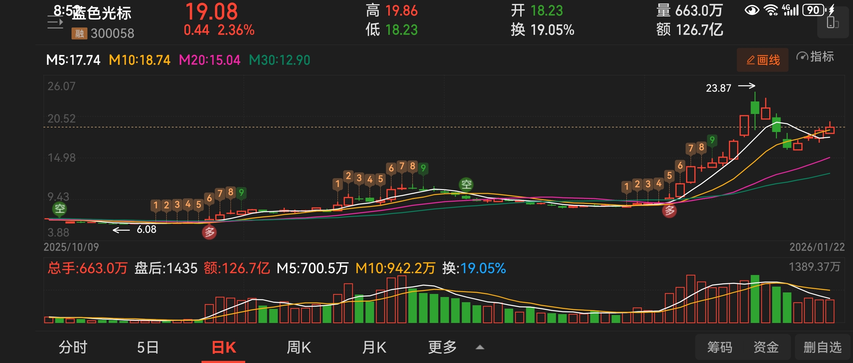This screenshot has height=363, width=853.
Task: Select the 月K monthly chart
Action: (x=374, y=347)
